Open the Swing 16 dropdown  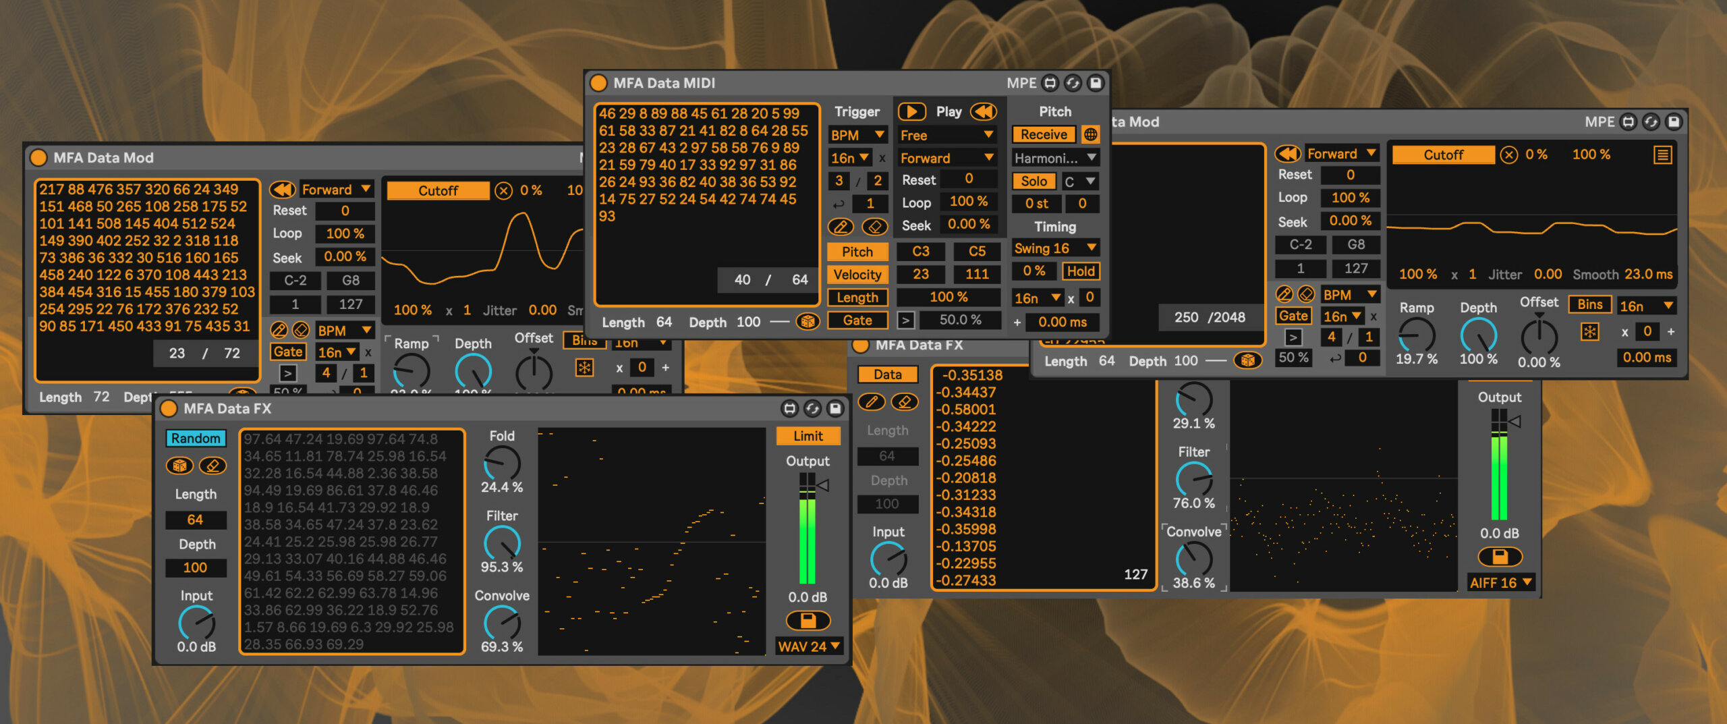1056,248
